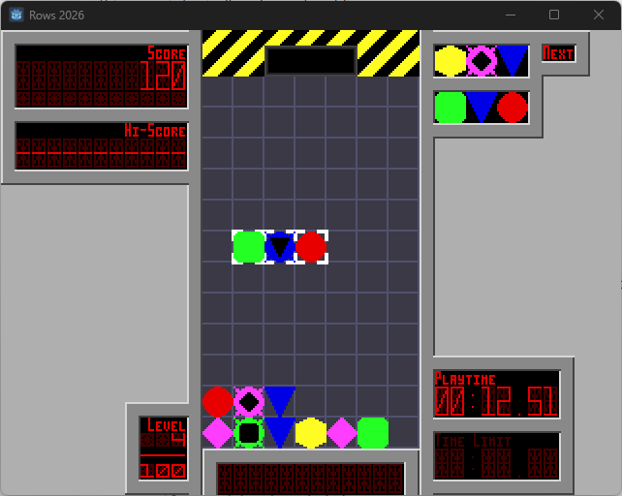622x496 pixels.
Task: Click the Time Limit label
Action: pyautogui.click(x=473, y=441)
